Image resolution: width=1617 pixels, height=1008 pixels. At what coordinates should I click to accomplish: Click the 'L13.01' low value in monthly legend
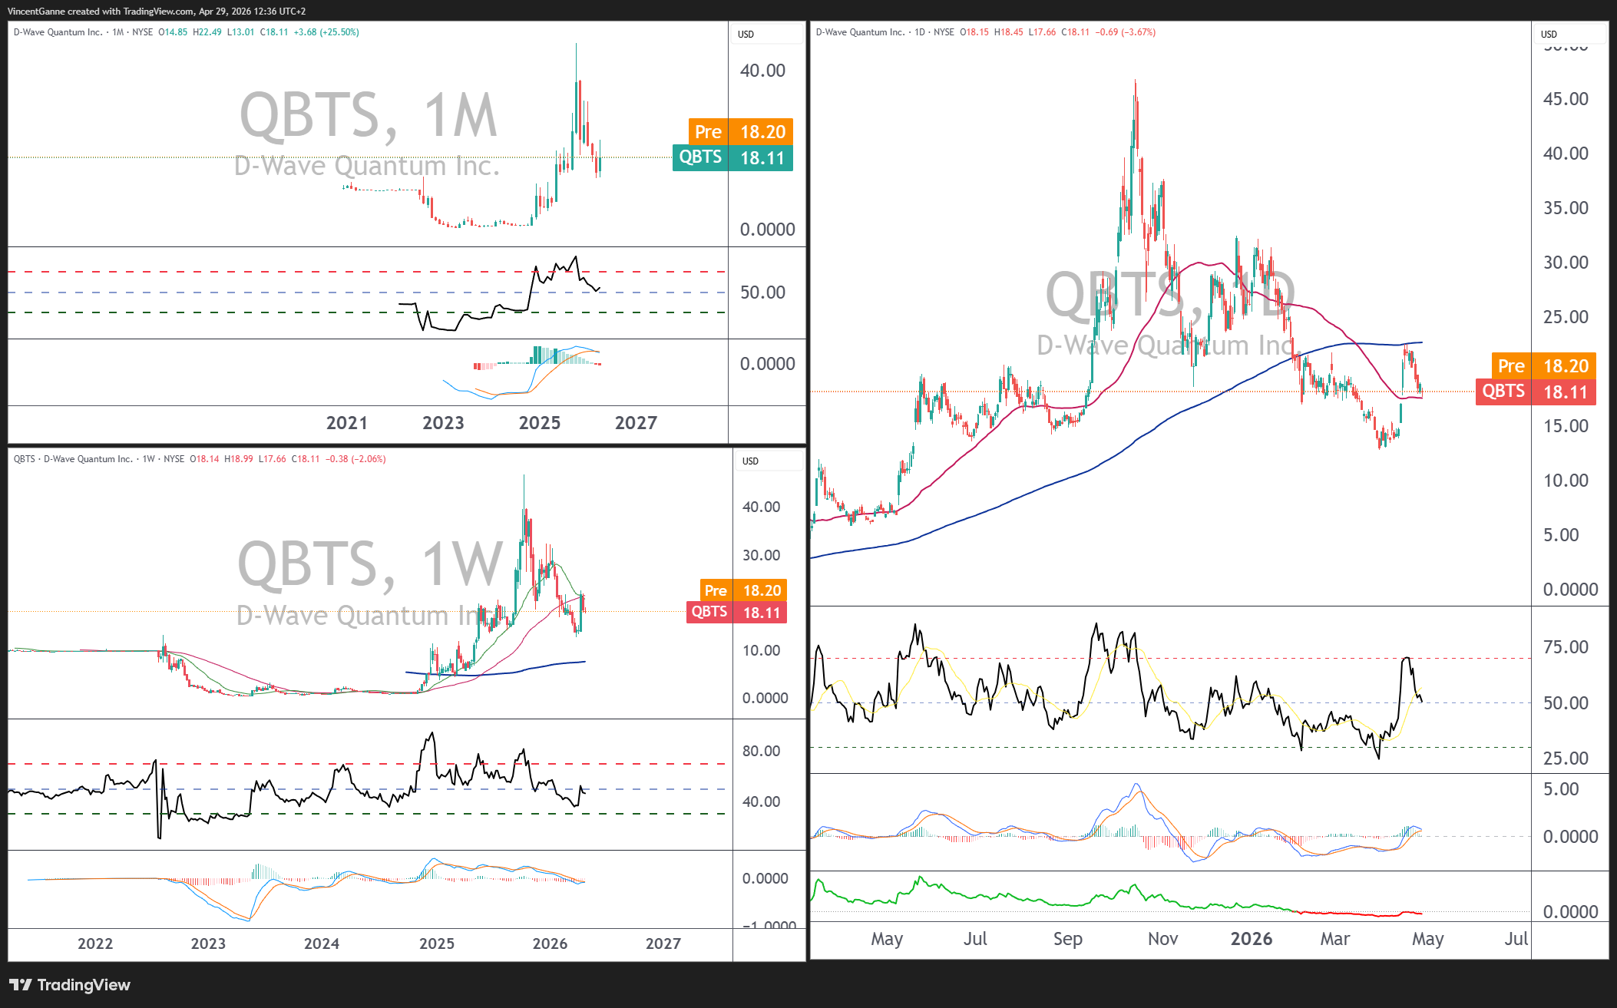coord(240,32)
